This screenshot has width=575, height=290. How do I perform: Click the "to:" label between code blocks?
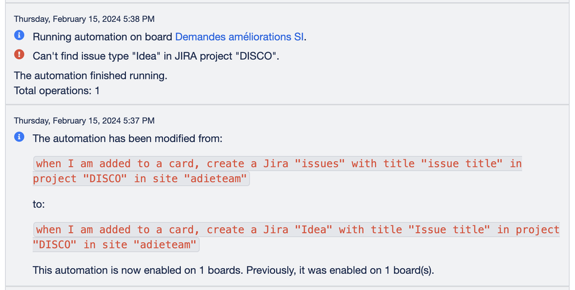(x=39, y=204)
